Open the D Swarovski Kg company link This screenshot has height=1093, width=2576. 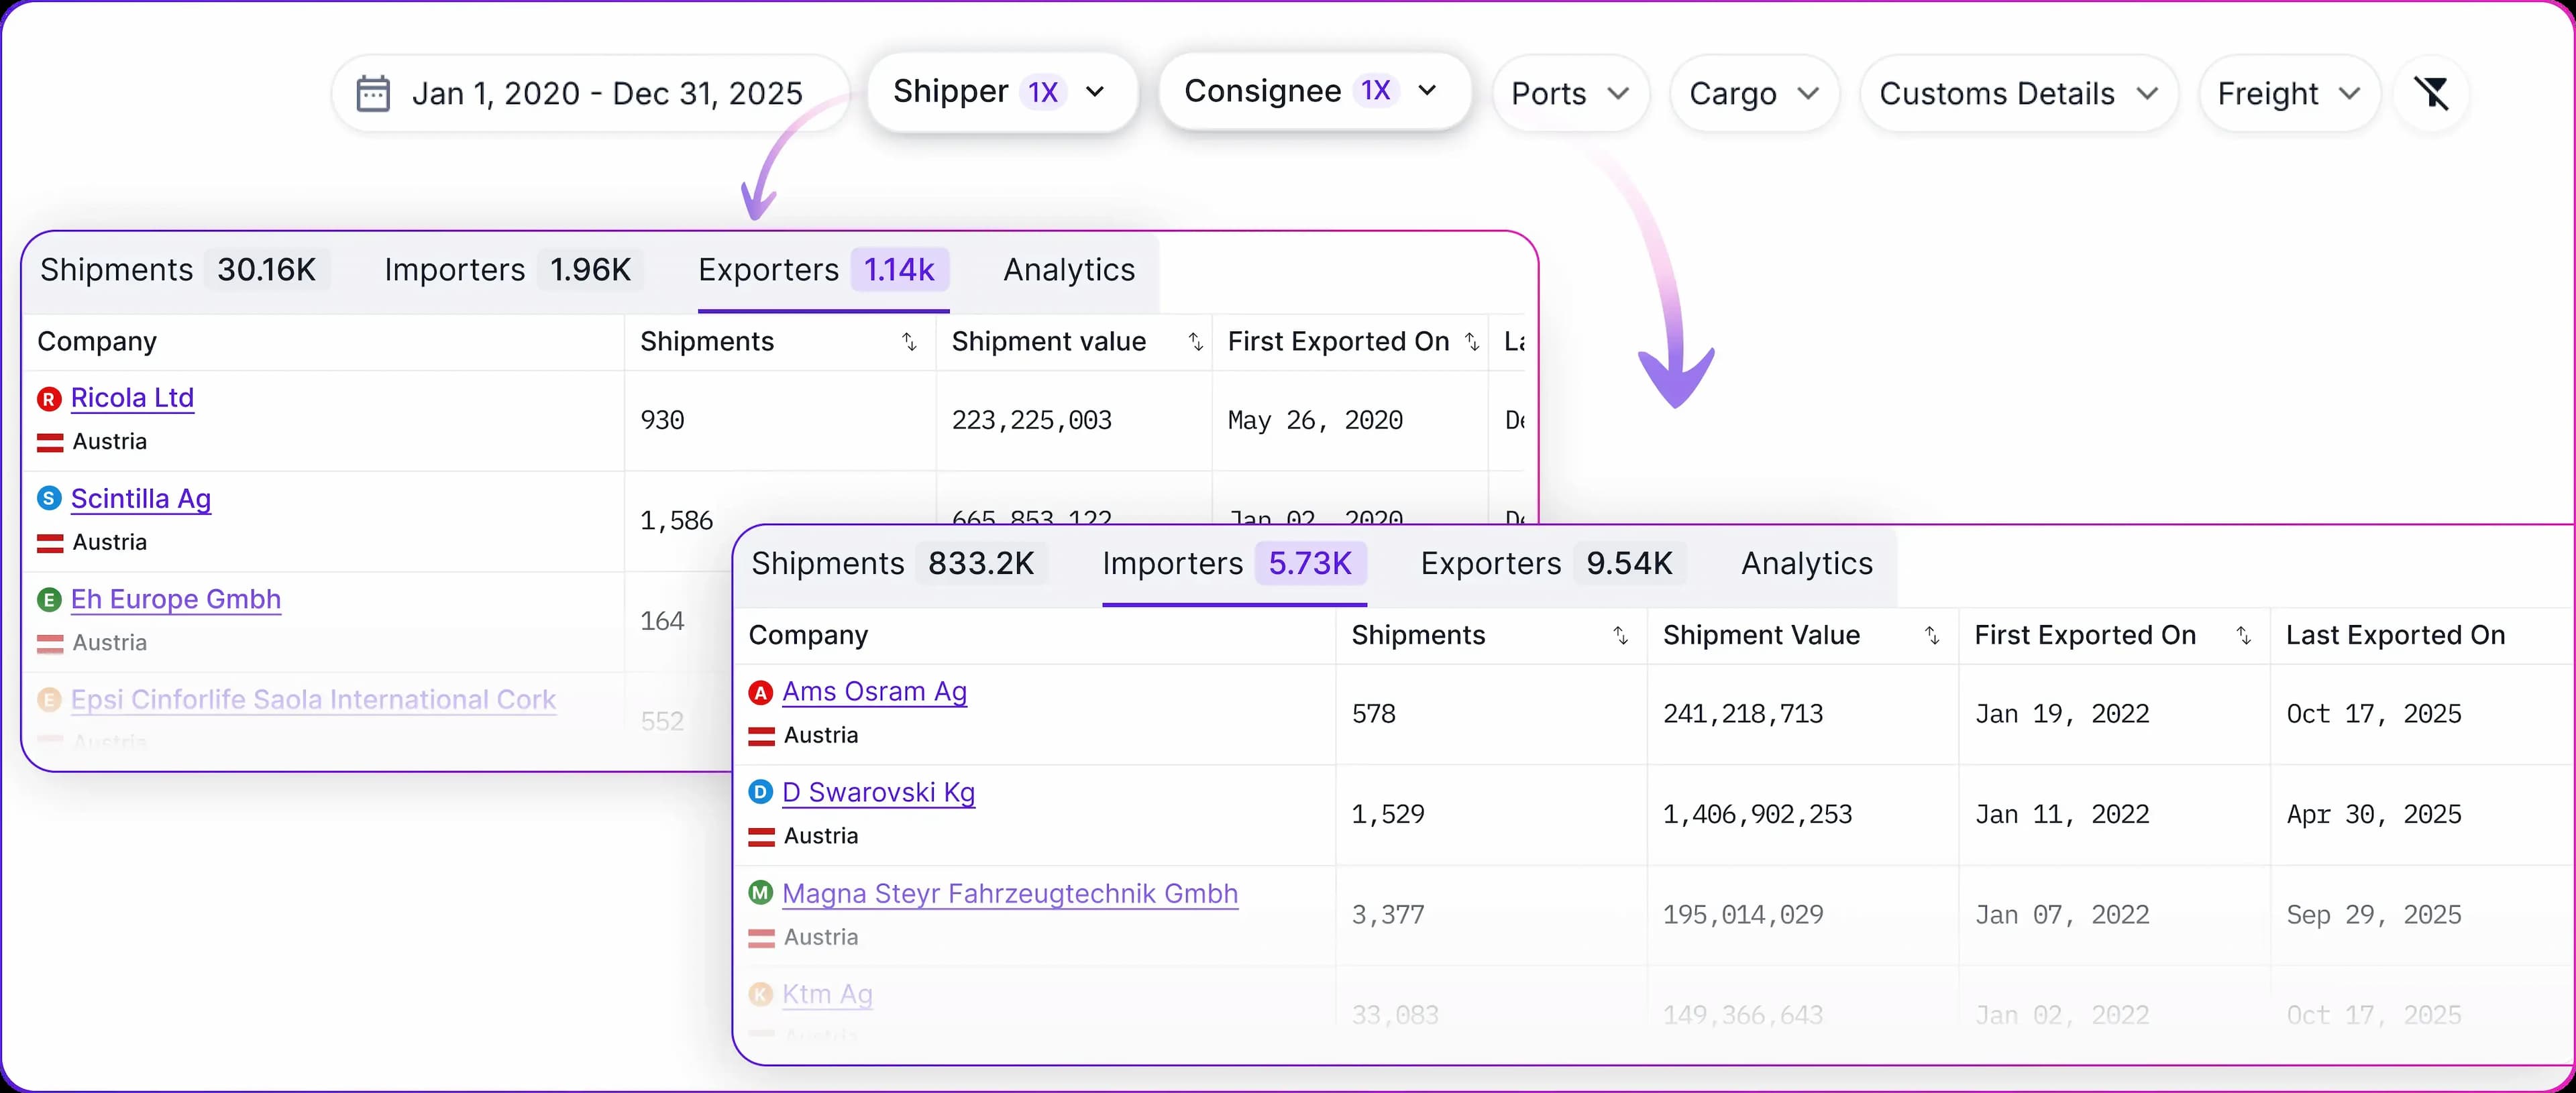point(878,793)
